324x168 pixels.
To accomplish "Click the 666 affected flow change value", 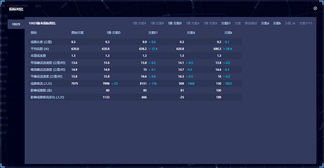I will 144,97.
